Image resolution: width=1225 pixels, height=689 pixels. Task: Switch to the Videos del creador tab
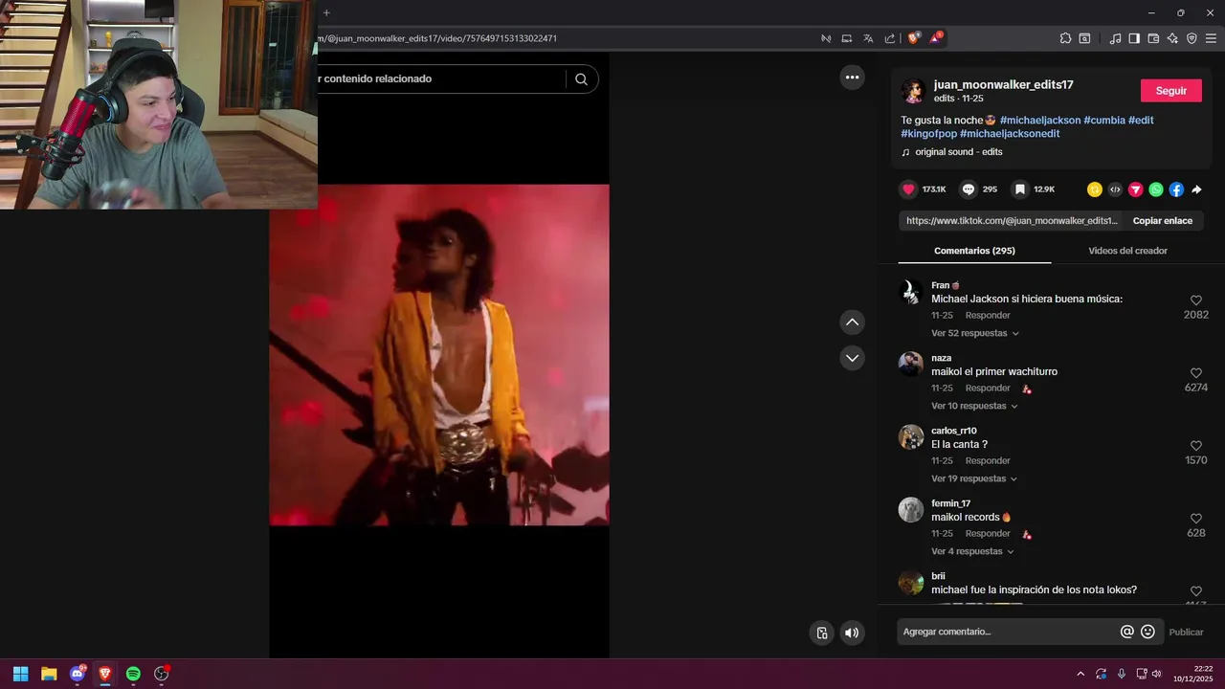1127,251
